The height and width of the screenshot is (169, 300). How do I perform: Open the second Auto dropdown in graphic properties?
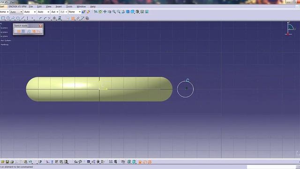pyautogui.click(x=30, y=12)
